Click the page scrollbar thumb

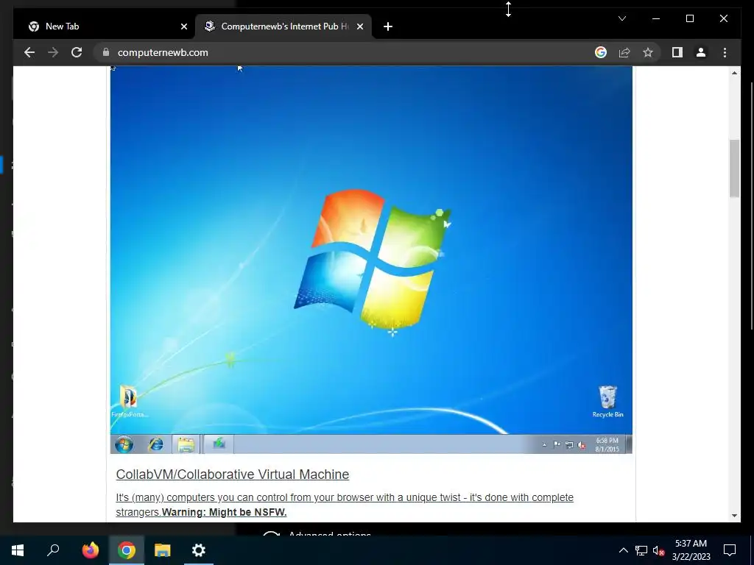pyautogui.click(x=734, y=168)
